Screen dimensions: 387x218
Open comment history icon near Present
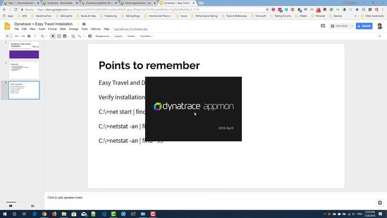323,26
